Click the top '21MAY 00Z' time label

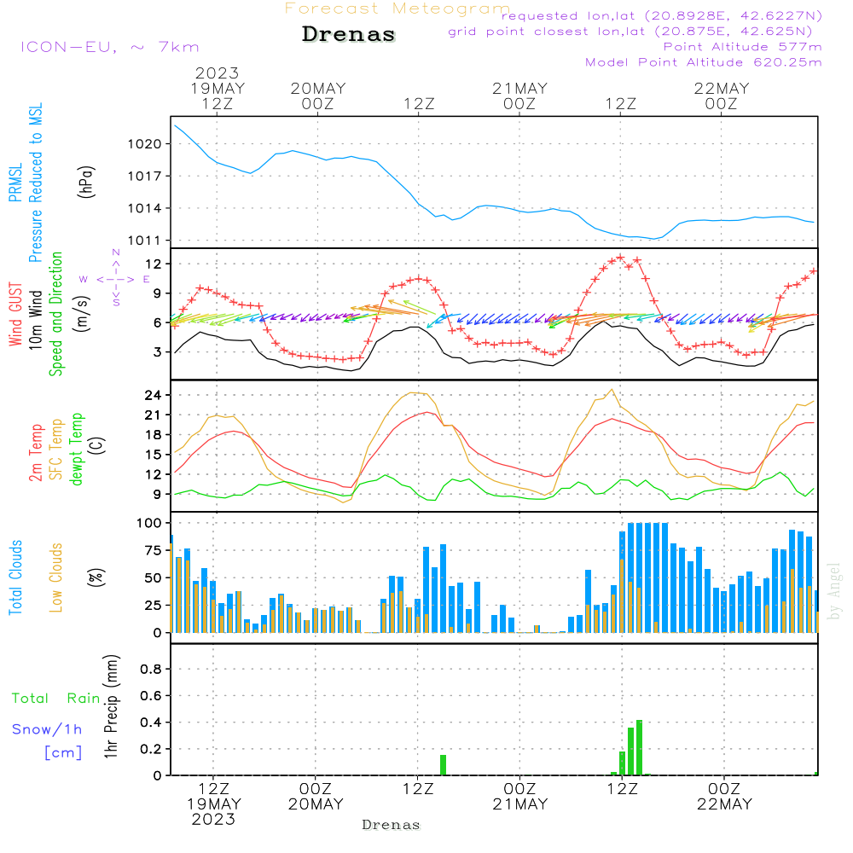click(519, 96)
